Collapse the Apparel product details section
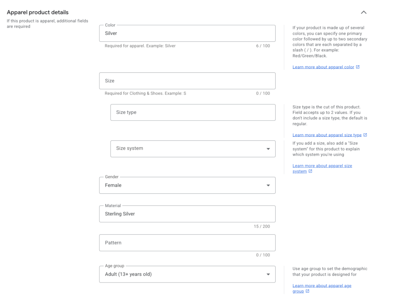 click(x=364, y=12)
